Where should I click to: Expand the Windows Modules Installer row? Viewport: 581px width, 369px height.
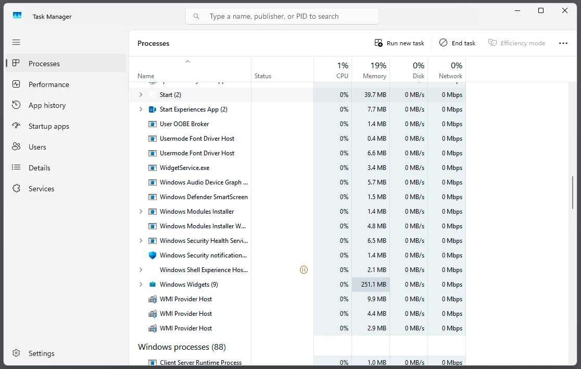[x=141, y=212]
